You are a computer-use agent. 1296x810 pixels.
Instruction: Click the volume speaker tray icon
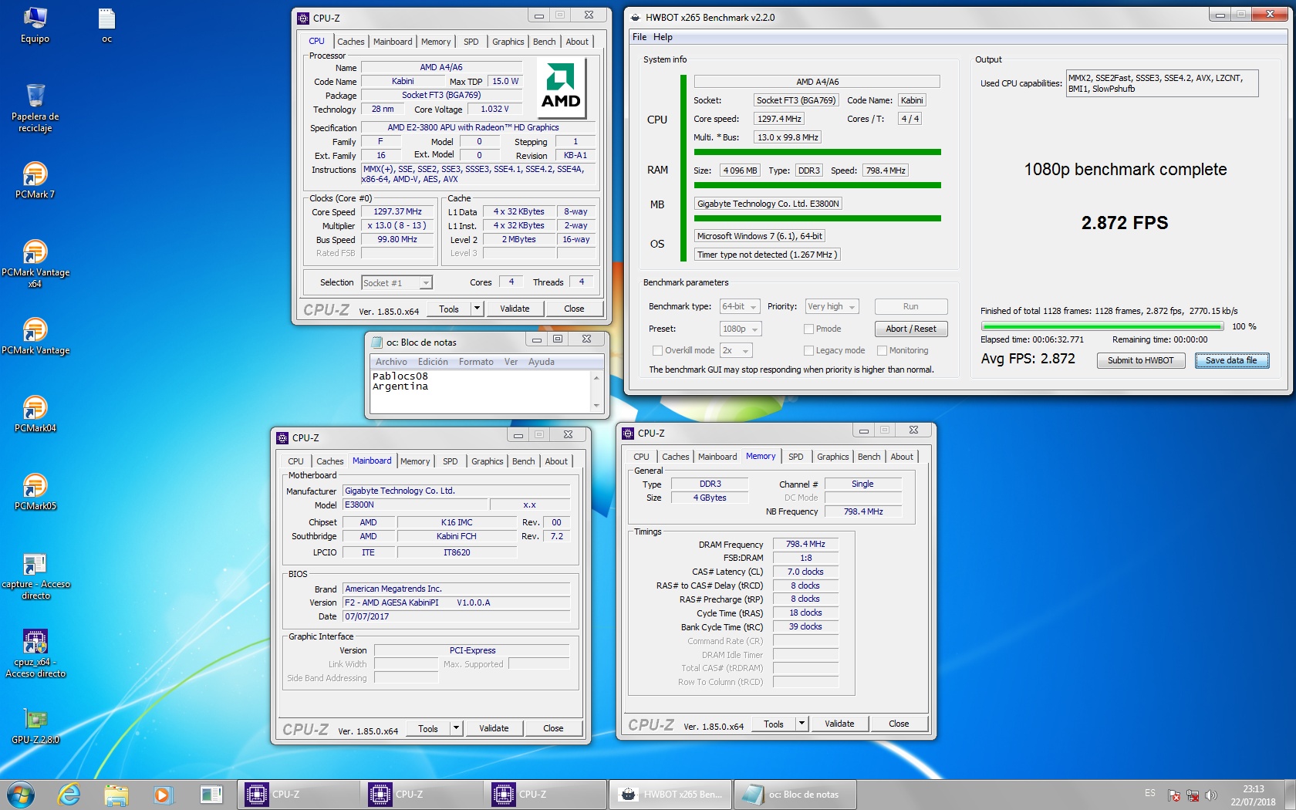coord(1211,795)
